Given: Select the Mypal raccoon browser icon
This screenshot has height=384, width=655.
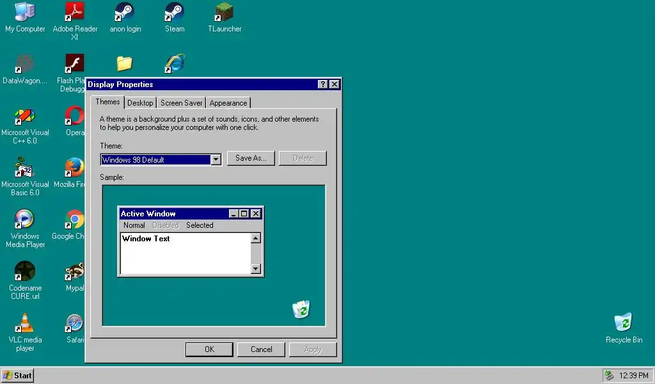Looking at the screenshot, I should (75, 276).
